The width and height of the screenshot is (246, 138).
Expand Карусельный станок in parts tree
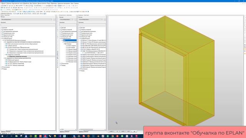79,35
